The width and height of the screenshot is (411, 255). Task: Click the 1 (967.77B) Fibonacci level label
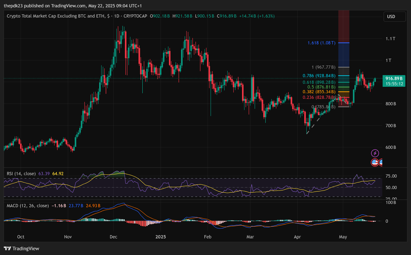(323, 67)
